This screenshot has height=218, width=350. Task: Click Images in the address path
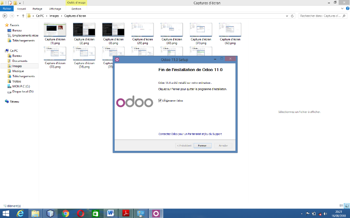click(54, 16)
